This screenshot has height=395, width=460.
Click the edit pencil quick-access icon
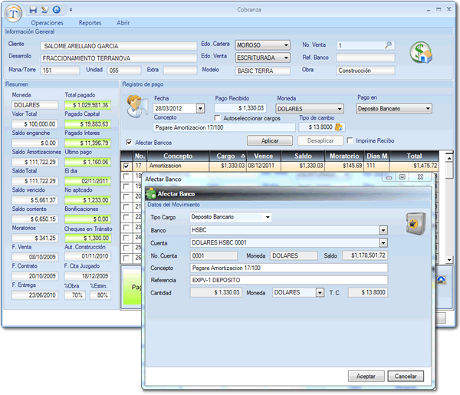click(x=44, y=10)
